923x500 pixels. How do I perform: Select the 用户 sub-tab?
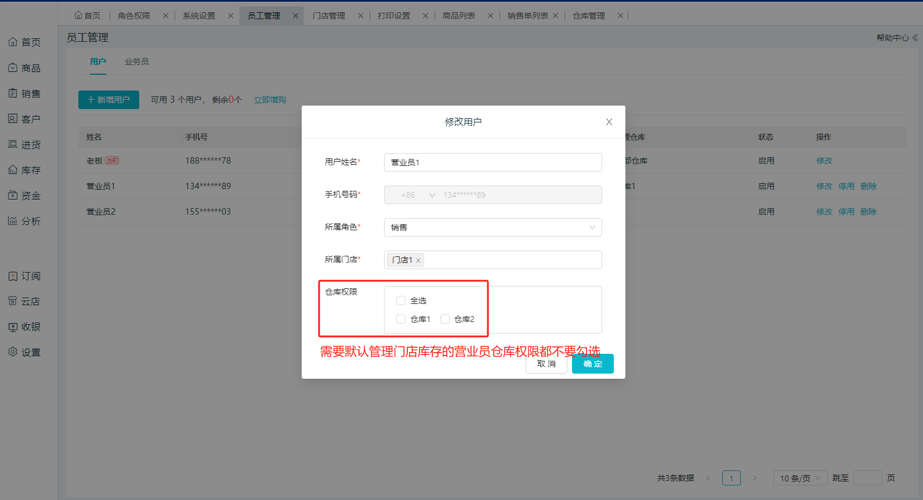pos(98,61)
